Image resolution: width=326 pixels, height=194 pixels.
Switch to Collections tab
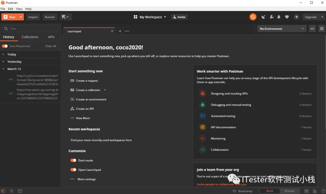(30, 37)
